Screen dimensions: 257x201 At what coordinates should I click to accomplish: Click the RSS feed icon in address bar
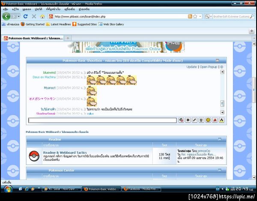[x=190, y=16]
